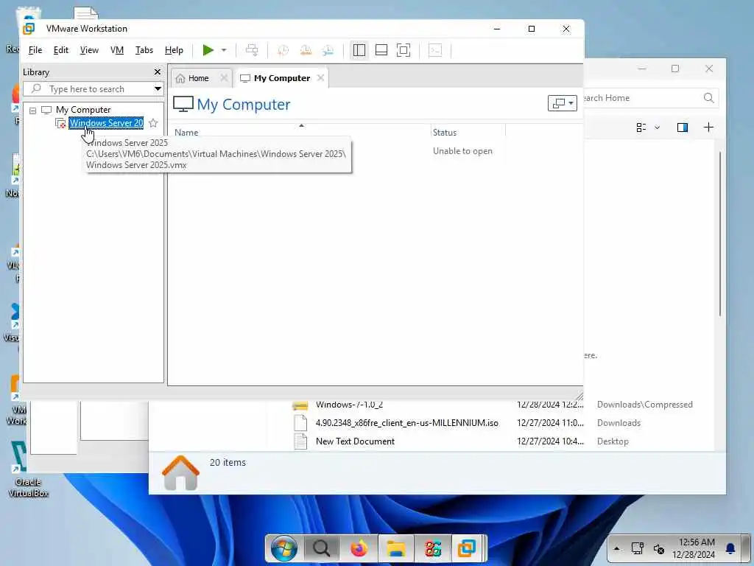The image size is (754, 566).
Task: Collapse the My Computer tree node
Action: (32, 111)
